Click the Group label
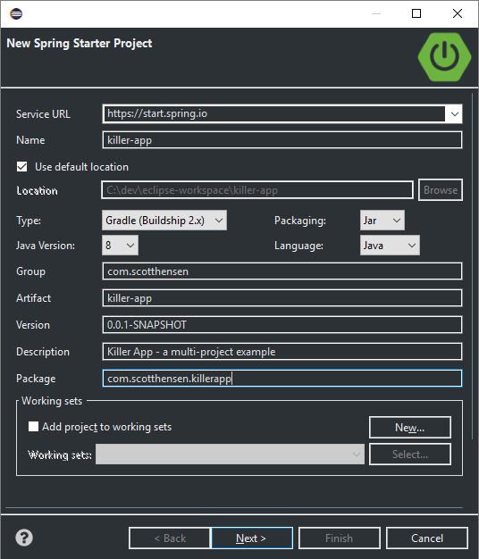The image size is (479, 559). click(30, 271)
